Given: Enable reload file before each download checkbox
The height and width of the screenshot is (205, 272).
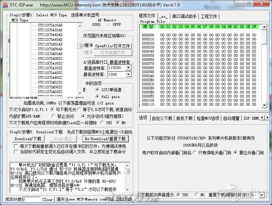Looking at the screenshot, I should click(x=16, y=146).
